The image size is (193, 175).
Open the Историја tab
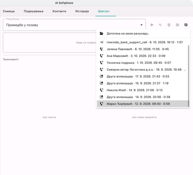click(82, 11)
